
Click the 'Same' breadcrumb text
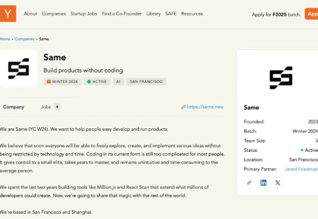coord(44,39)
